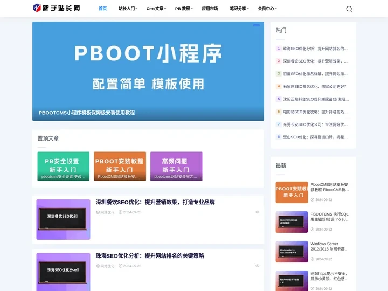
Task: Click date 2024-09-23 under 深圳餐饮SEO优化
Action: point(132,212)
